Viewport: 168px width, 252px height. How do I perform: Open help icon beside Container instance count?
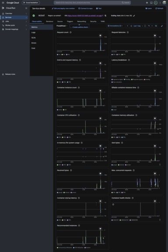point(79,88)
